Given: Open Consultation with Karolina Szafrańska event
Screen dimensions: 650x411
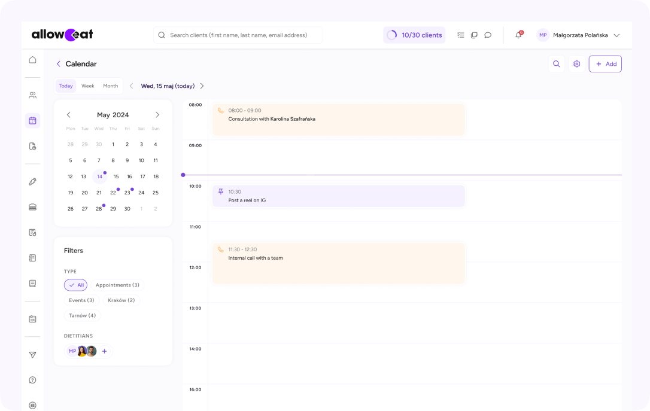Looking at the screenshot, I should (x=339, y=119).
